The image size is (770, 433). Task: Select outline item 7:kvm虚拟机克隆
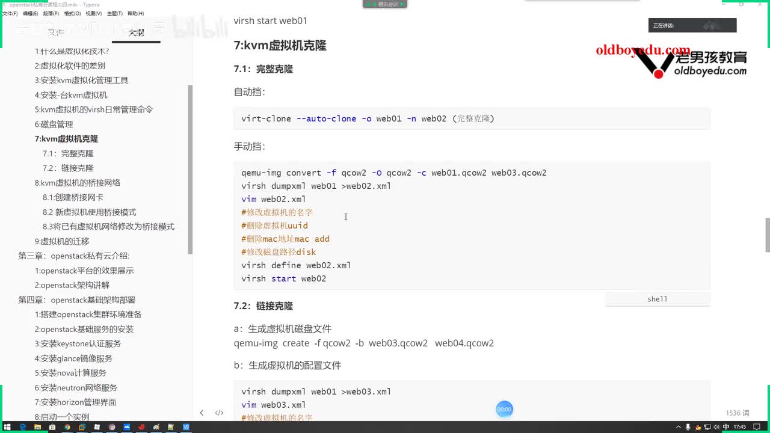pos(66,138)
